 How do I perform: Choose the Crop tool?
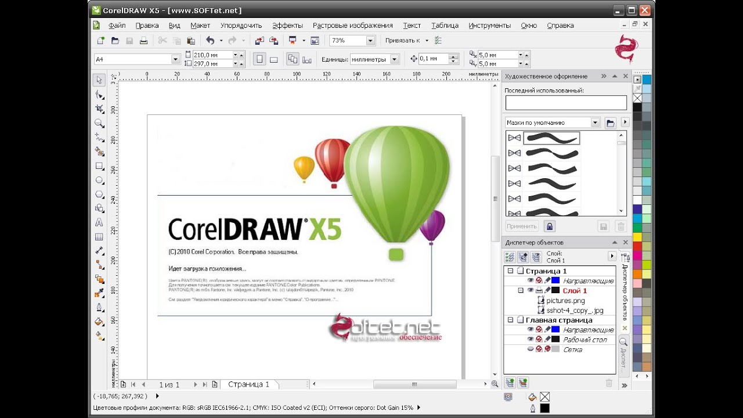pyautogui.click(x=99, y=109)
